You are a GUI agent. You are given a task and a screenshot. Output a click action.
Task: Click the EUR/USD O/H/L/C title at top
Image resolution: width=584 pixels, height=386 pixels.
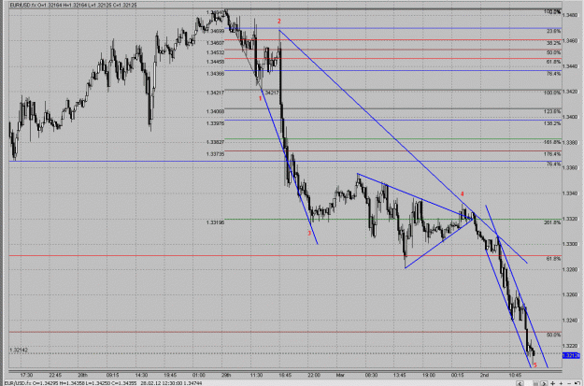(73, 6)
